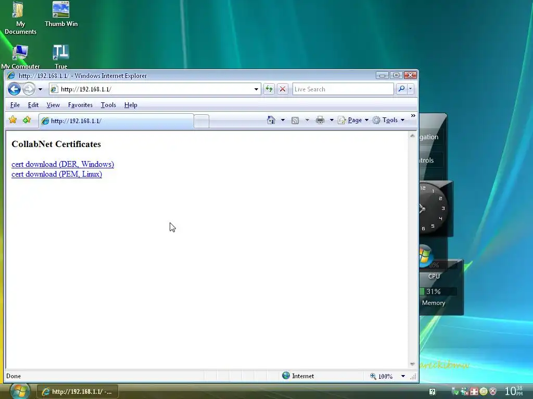Viewport: 533px width, 399px height.
Task: Open the search provider options dropdown
Action: 410,89
